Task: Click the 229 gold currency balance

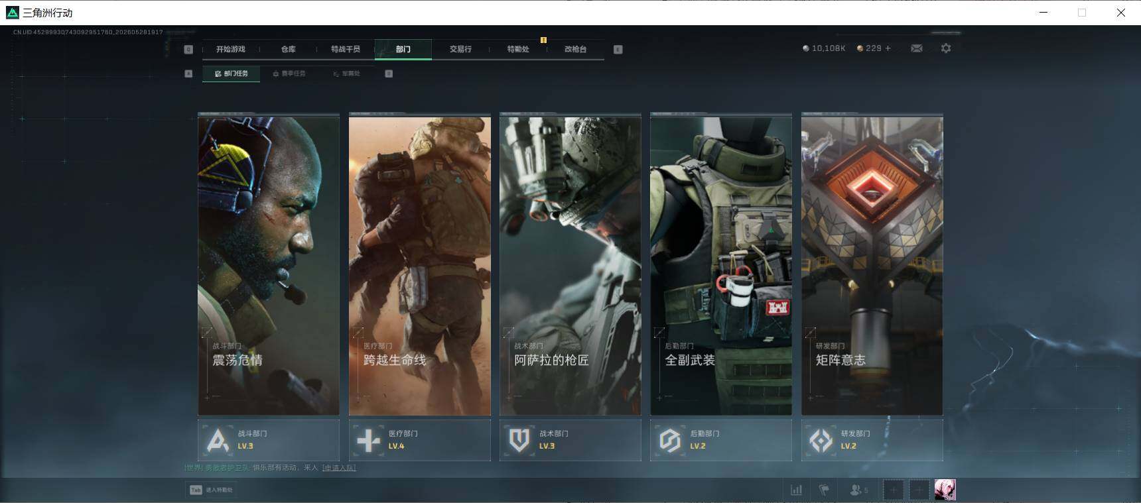Action: tap(869, 48)
